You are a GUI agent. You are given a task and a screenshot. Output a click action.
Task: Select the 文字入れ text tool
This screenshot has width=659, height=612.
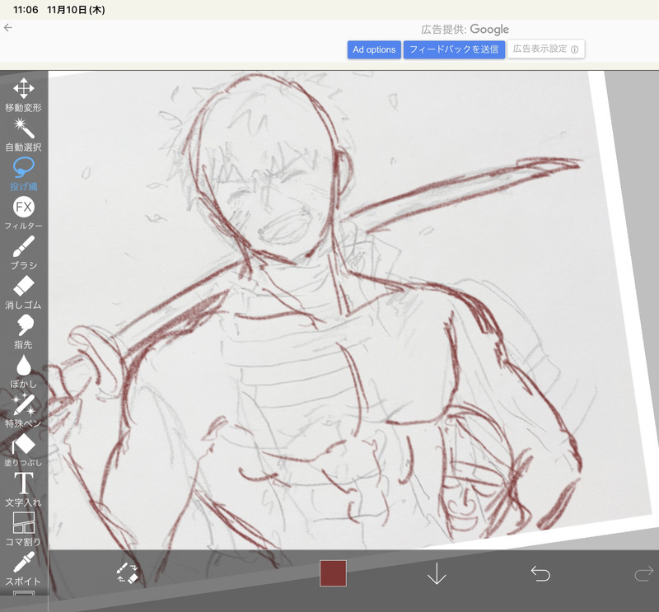pyautogui.click(x=24, y=489)
